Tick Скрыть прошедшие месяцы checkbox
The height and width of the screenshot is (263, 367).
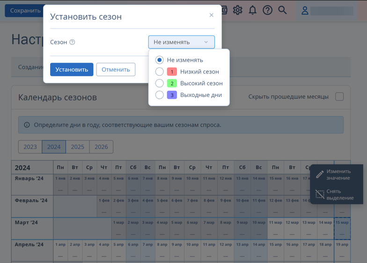pyautogui.click(x=339, y=96)
